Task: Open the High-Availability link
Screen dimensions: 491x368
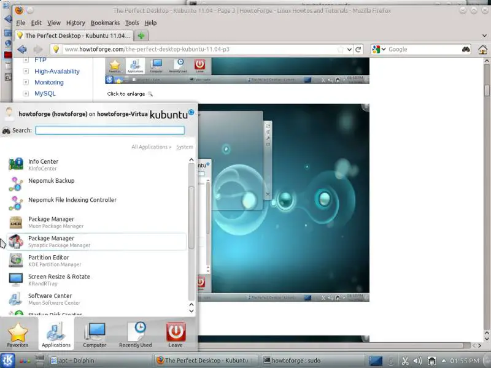Action: [x=57, y=71]
